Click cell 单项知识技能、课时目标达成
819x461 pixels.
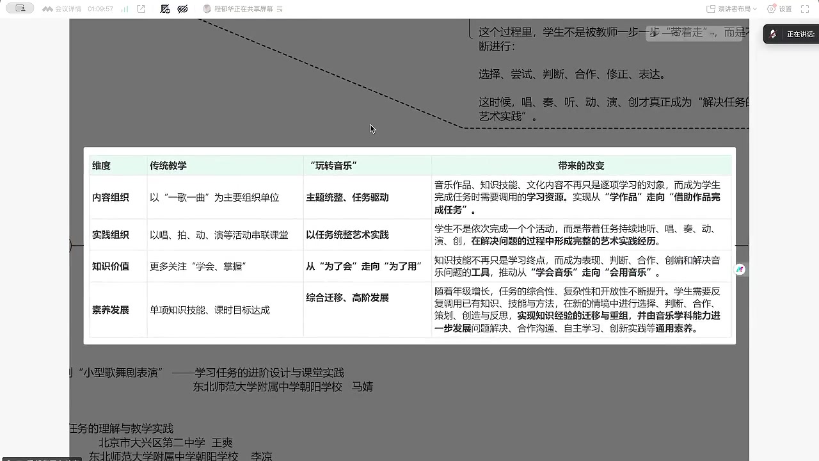pyautogui.click(x=225, y=309)
